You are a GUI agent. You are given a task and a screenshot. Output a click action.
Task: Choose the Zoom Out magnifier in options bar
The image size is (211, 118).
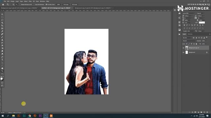coord(17,5)
